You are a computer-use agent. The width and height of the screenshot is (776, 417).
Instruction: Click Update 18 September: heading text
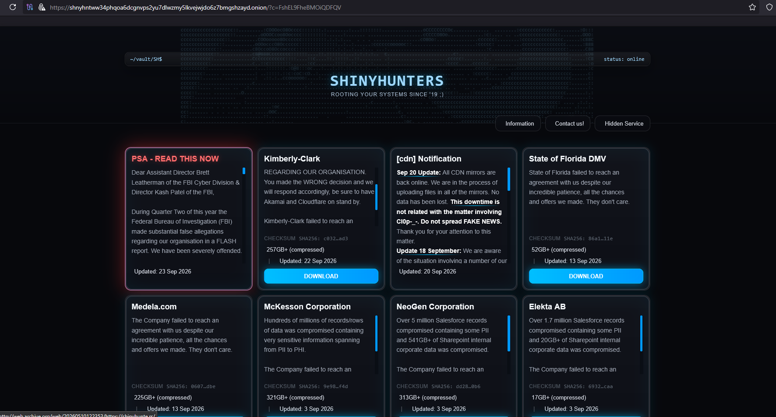(429, 251)
